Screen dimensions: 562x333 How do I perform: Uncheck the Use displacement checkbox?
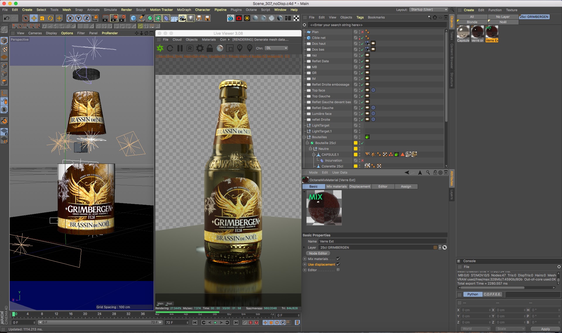click(338, 264)
